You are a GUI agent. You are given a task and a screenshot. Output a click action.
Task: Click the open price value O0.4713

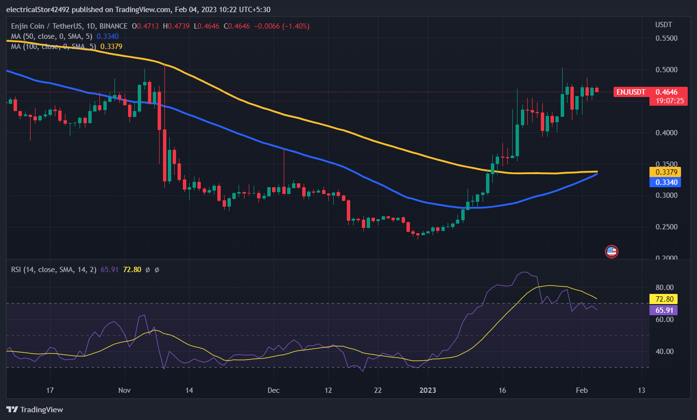[145, 26]
